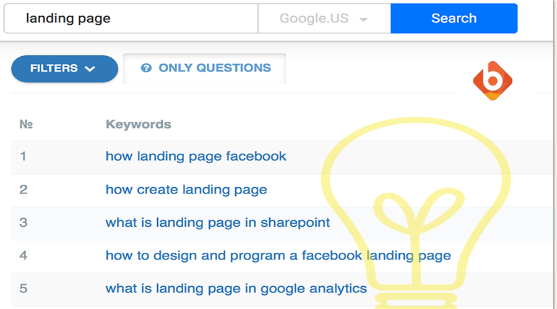The image size is (557, 309).
Task: Click row number 2 in the table
Action: click(24, 190)
